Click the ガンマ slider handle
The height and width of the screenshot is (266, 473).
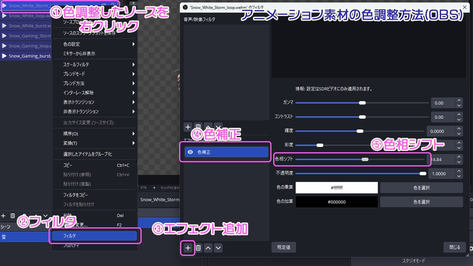point(362,103)
